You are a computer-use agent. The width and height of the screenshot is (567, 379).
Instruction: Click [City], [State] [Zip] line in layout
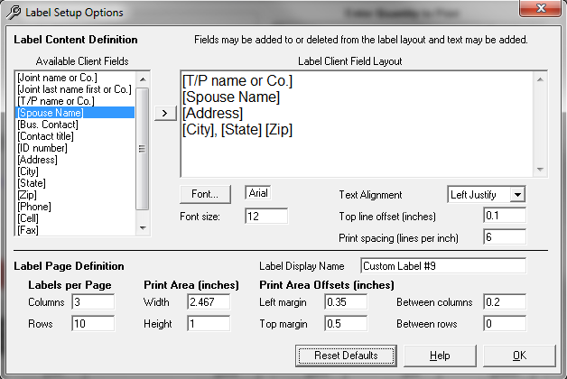coord(237,130)
